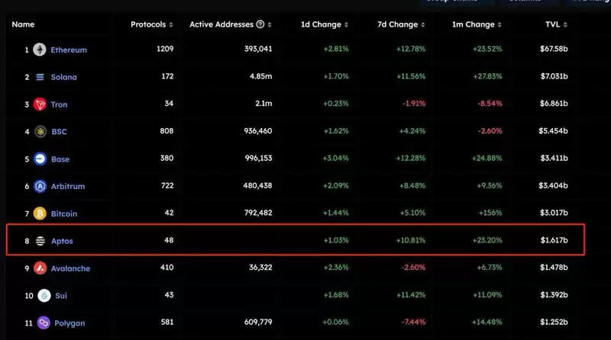Click the purple Polygon logo icon
This screenshot has width=611, height=340.
coord(44,323)
